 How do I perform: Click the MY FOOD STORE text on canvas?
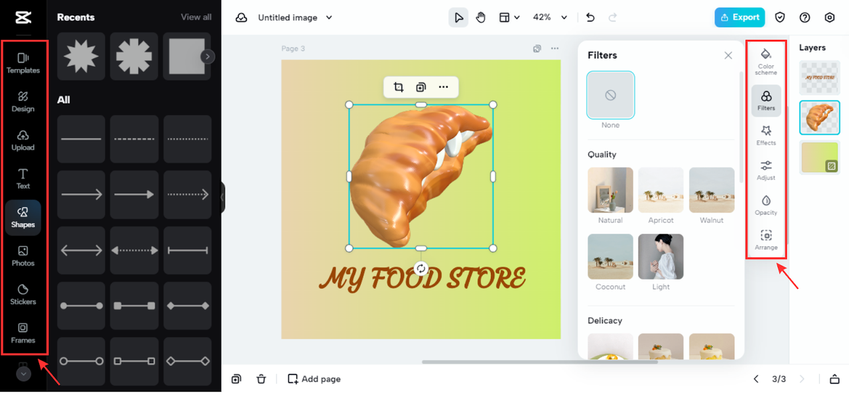pos(423,279)
